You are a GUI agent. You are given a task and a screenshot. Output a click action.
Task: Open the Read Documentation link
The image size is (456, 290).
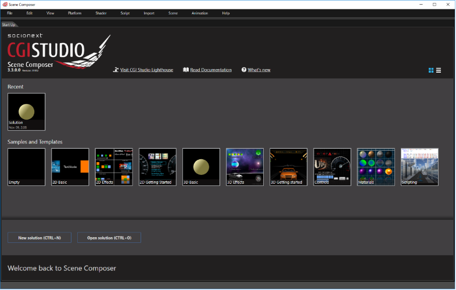click(x=211, y=70)
